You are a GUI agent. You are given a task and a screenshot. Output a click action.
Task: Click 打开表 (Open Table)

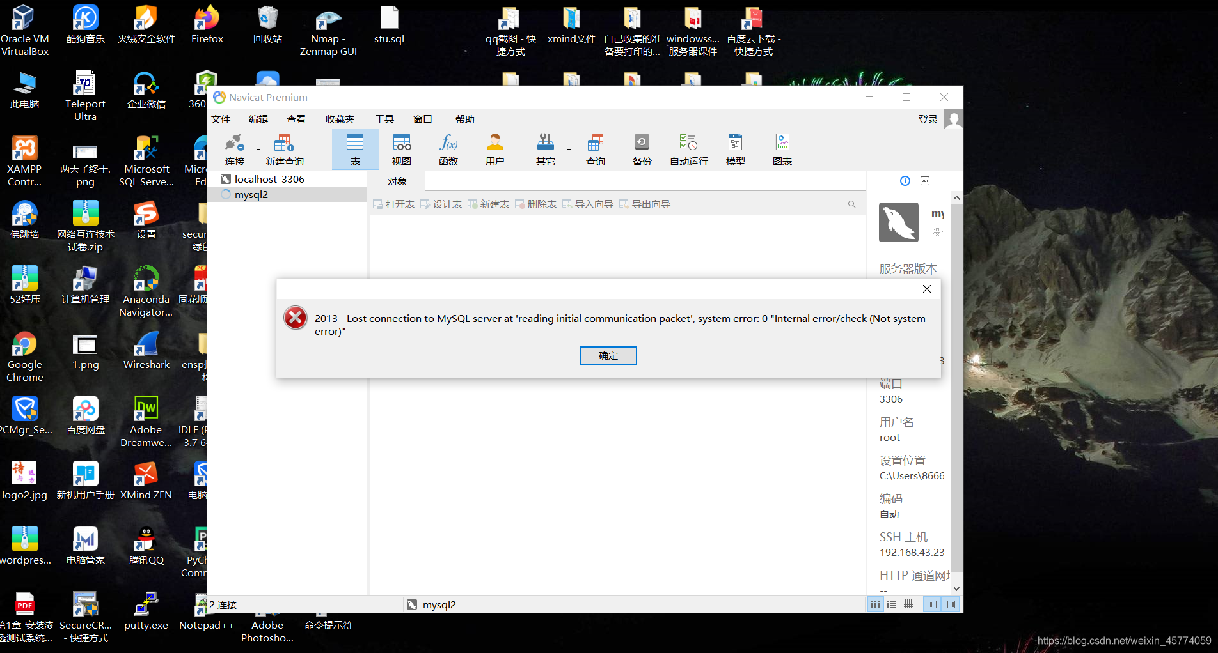393,204
